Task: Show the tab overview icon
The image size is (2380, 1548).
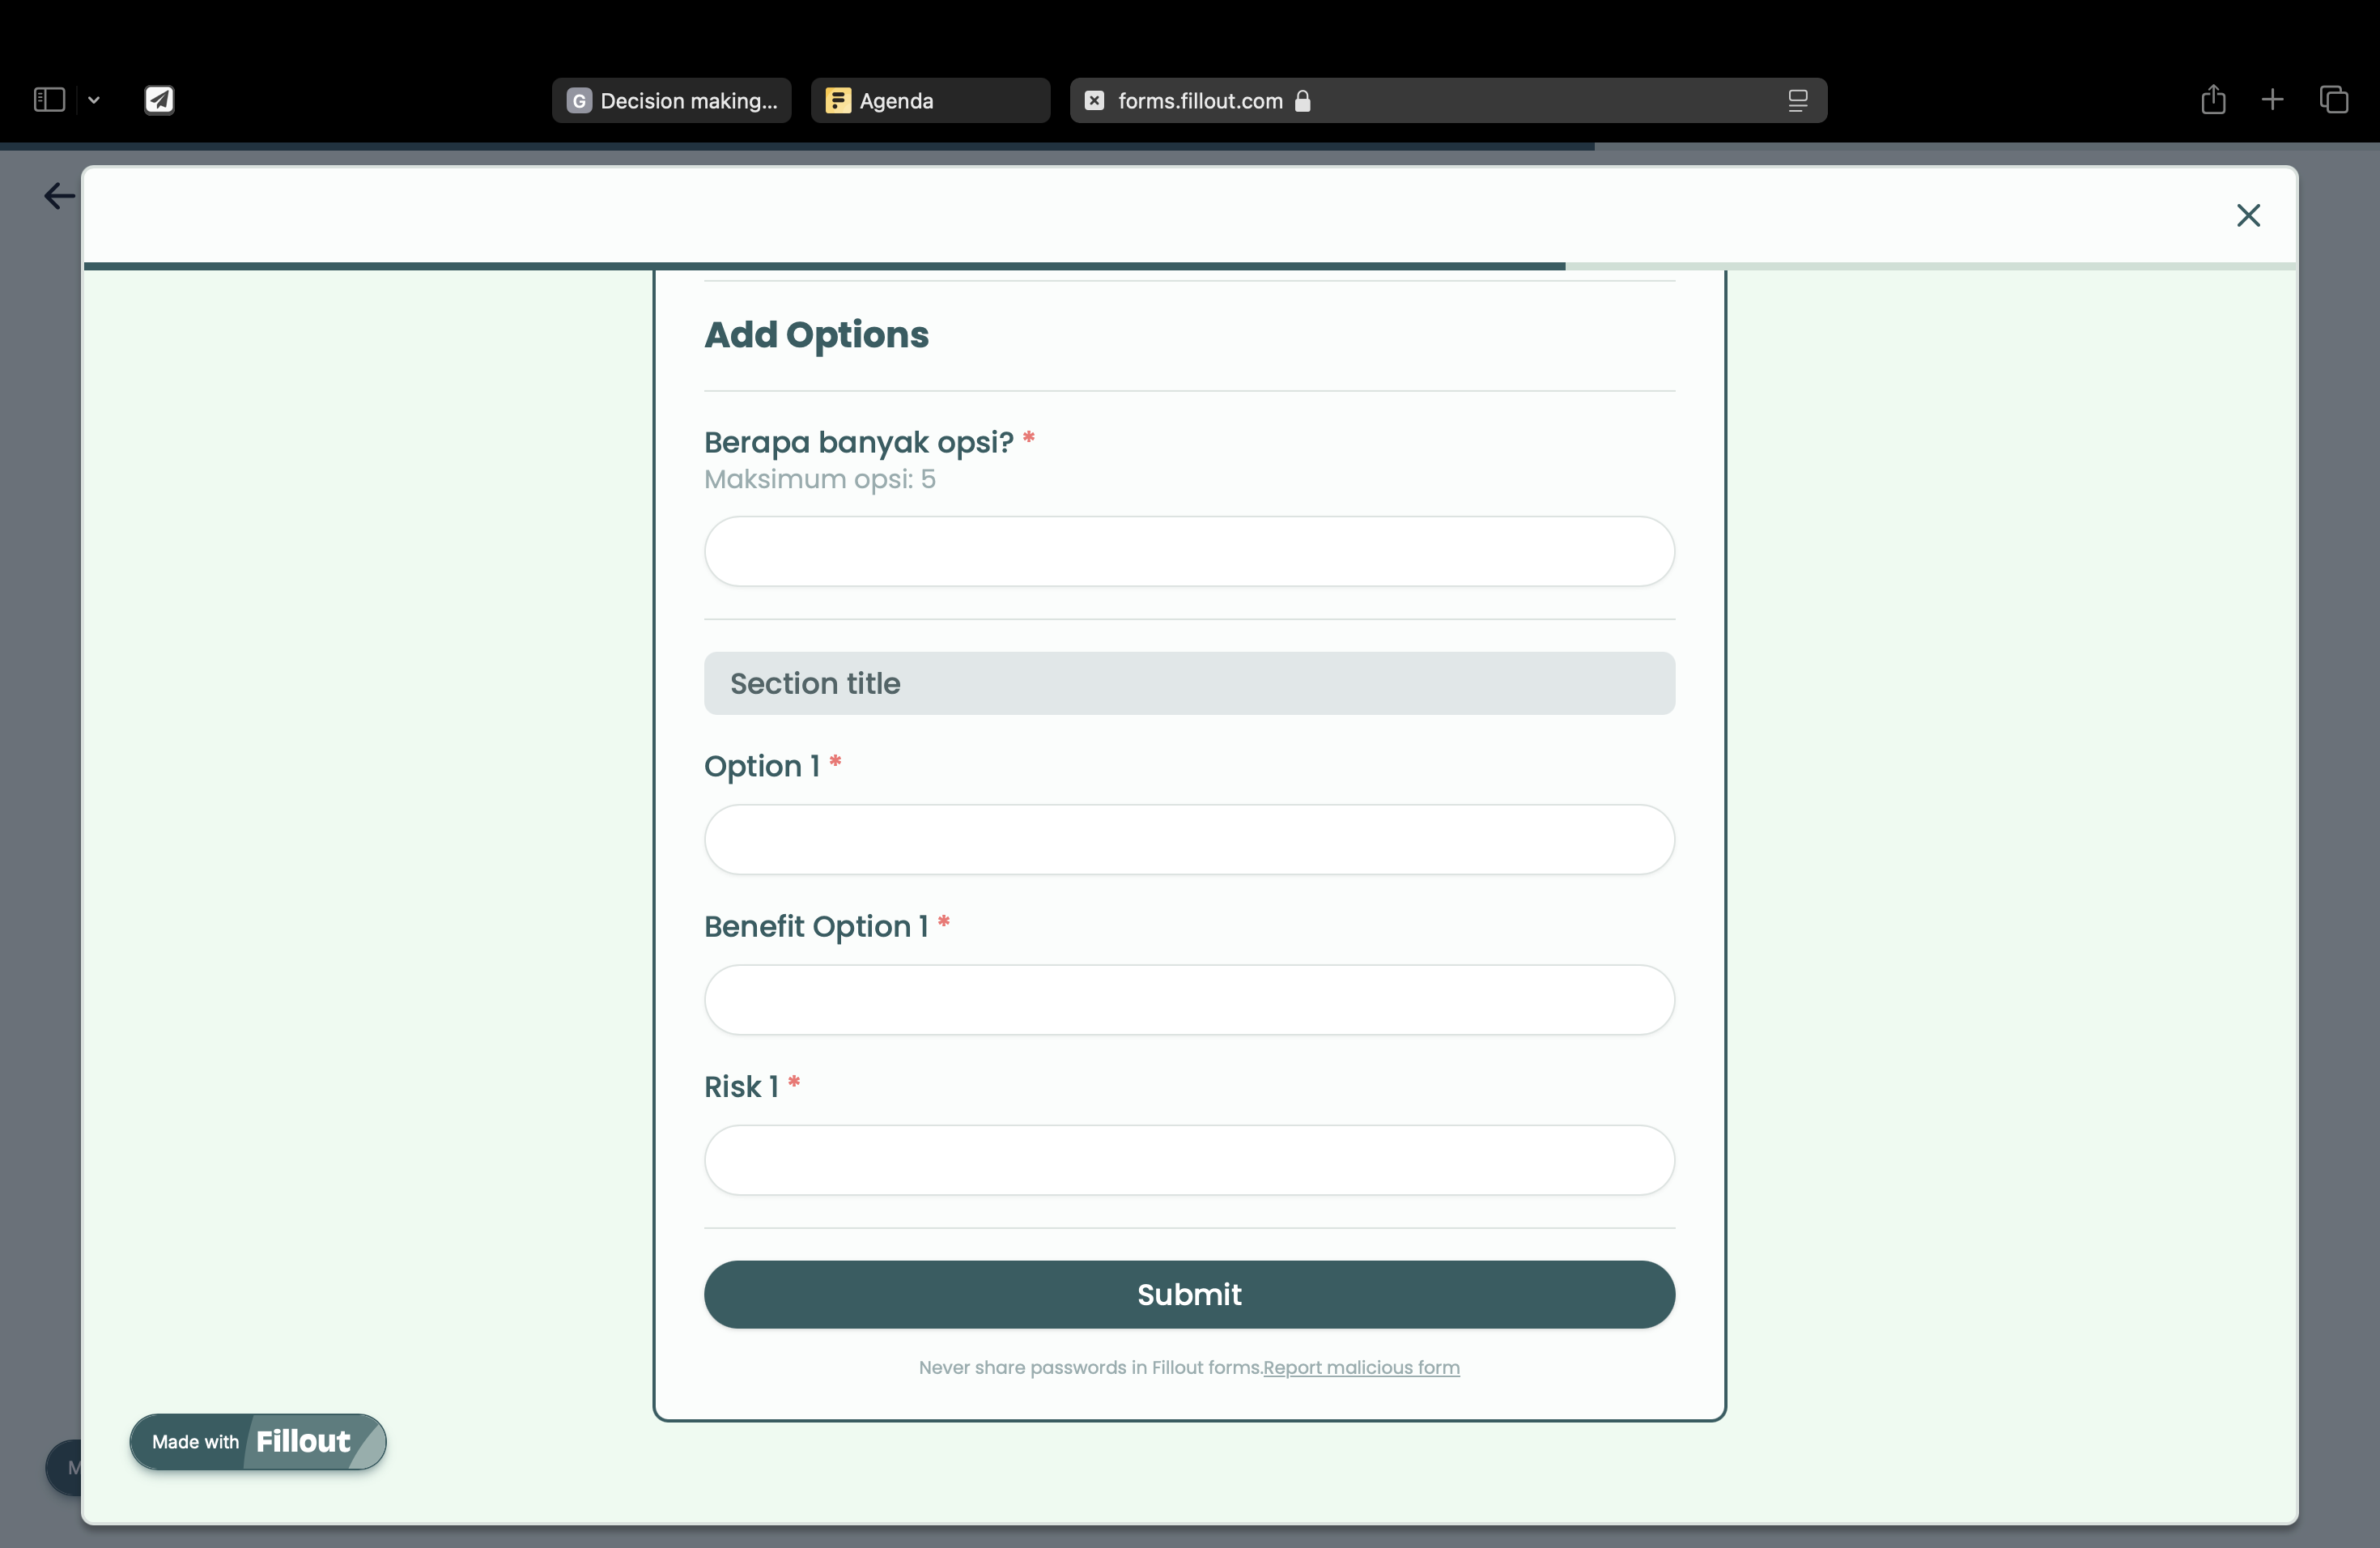Action: point(2333,99)
